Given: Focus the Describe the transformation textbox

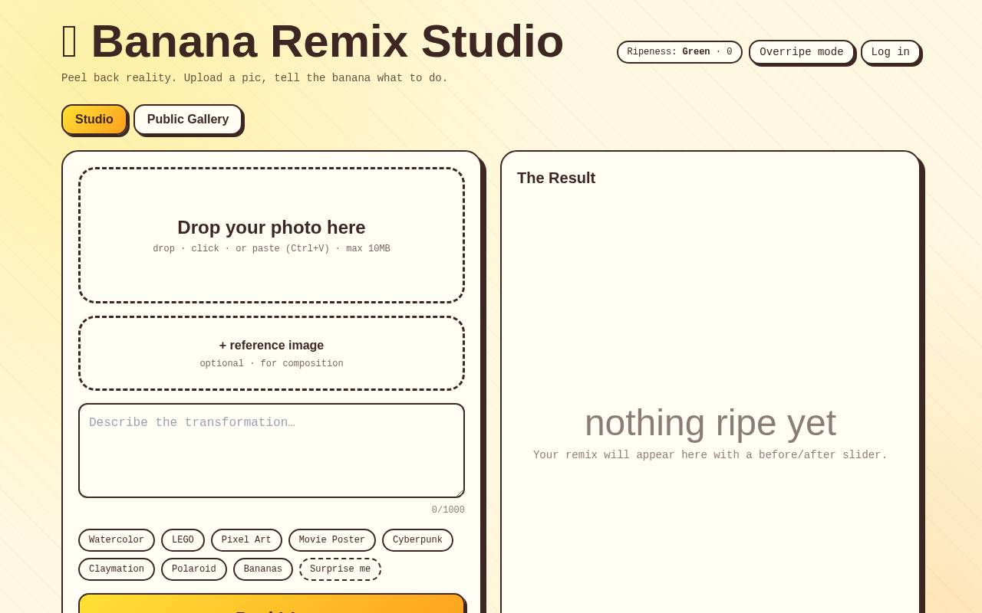Looking at the screenshot, I should coord(272,451).
